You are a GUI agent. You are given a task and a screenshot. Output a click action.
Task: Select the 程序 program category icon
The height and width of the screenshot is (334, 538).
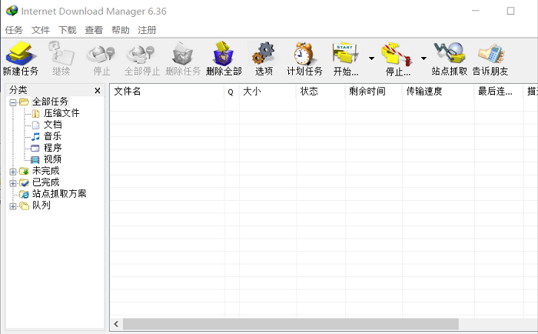click(x=35, y=148)
